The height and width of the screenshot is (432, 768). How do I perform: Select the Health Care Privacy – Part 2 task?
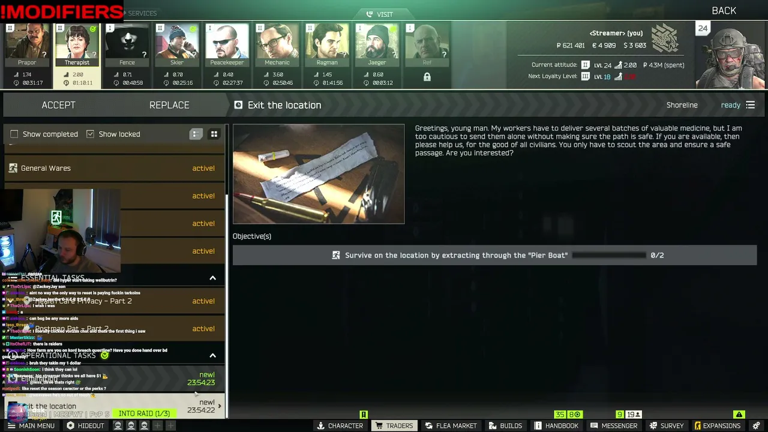(x=114, y=301)
